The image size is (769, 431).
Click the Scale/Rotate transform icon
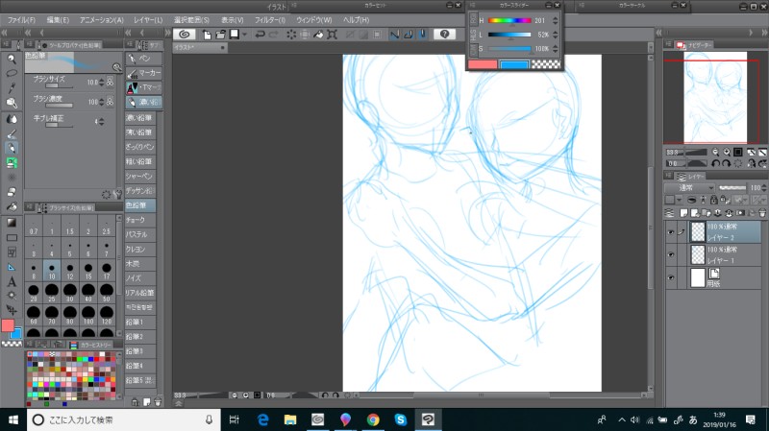click(332, 35)
